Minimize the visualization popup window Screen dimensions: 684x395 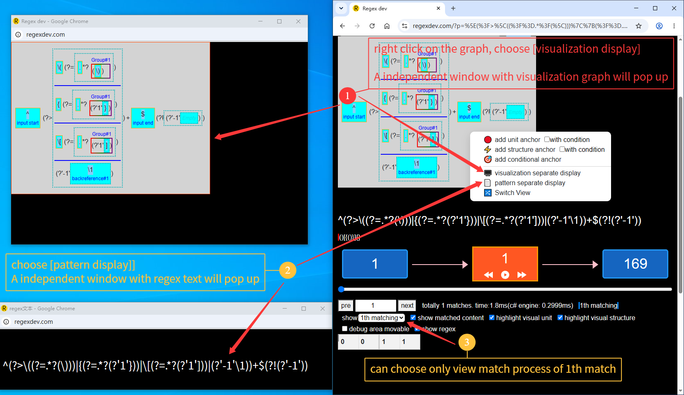point(260,21)
